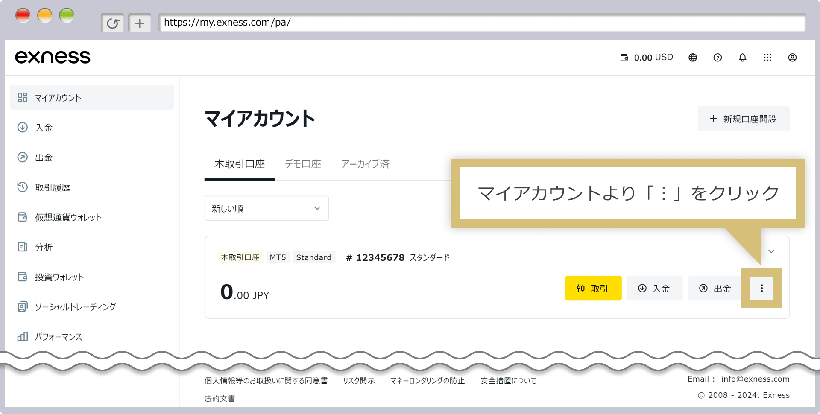Open the help question mark icon
The height and width of the screenshot is (414, 820).
click(717, 58)
